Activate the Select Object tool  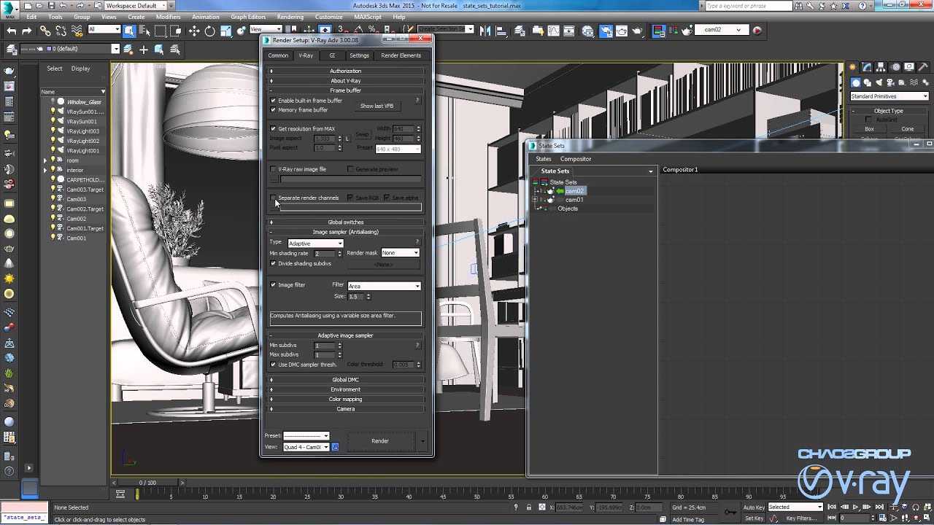(128, 31)
